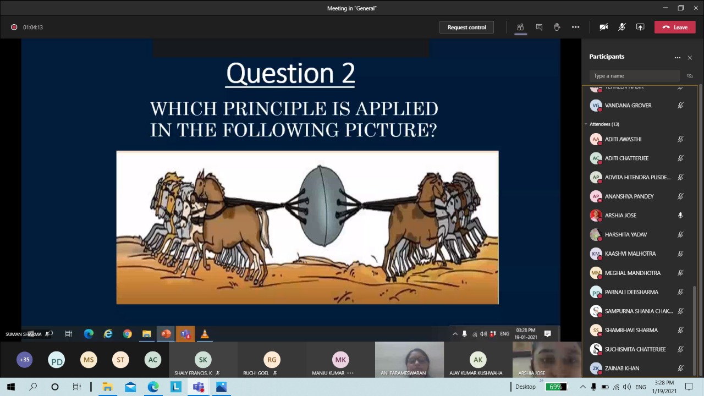The height and width of the screenshot is (396, 704).
Task: Click the Request control button
Action: pyautogui.click(x=466, y=27)
